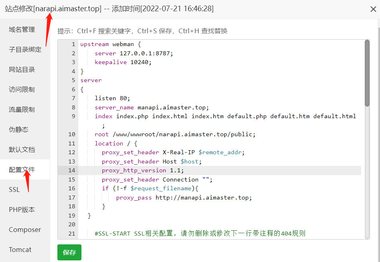Open the Composer tab
The image size is (380, 262).
pos(25,230)
